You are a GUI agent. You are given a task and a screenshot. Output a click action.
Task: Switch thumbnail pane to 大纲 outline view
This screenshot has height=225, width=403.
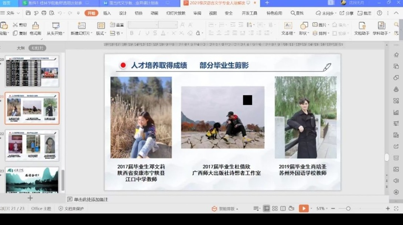pyautogui.click(x=21, y=48)
